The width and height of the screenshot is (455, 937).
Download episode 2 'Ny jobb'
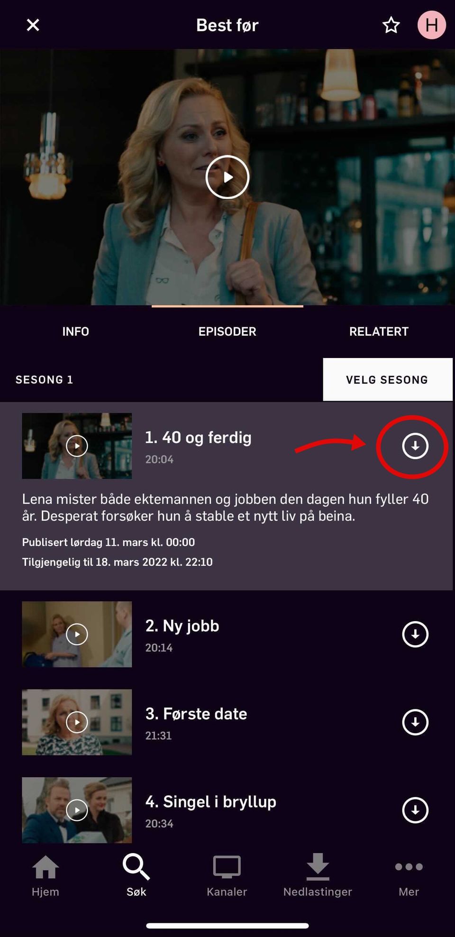415,634
